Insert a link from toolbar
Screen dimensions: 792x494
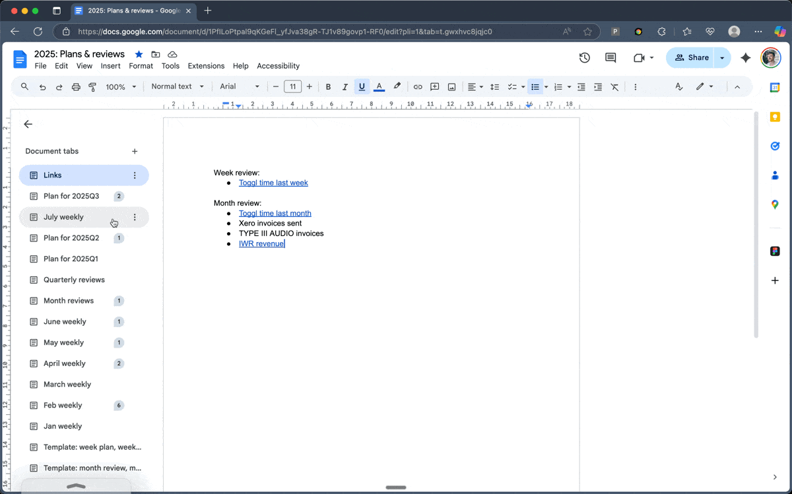[x=418, y=86]
